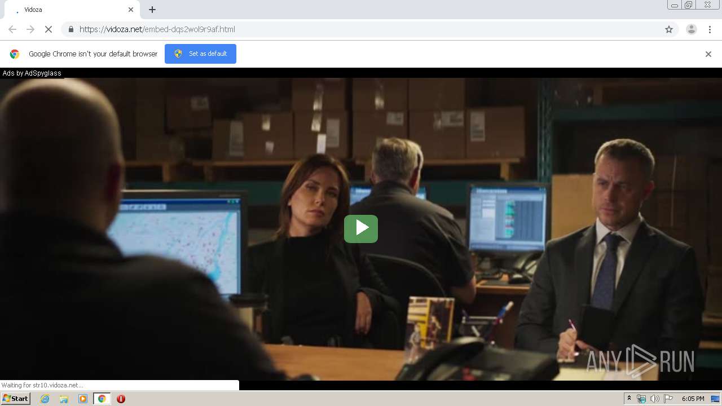The width and height of the screenshot is (722, 406).
Task: Close the Chrome window
Action: (x=707, y=5)
